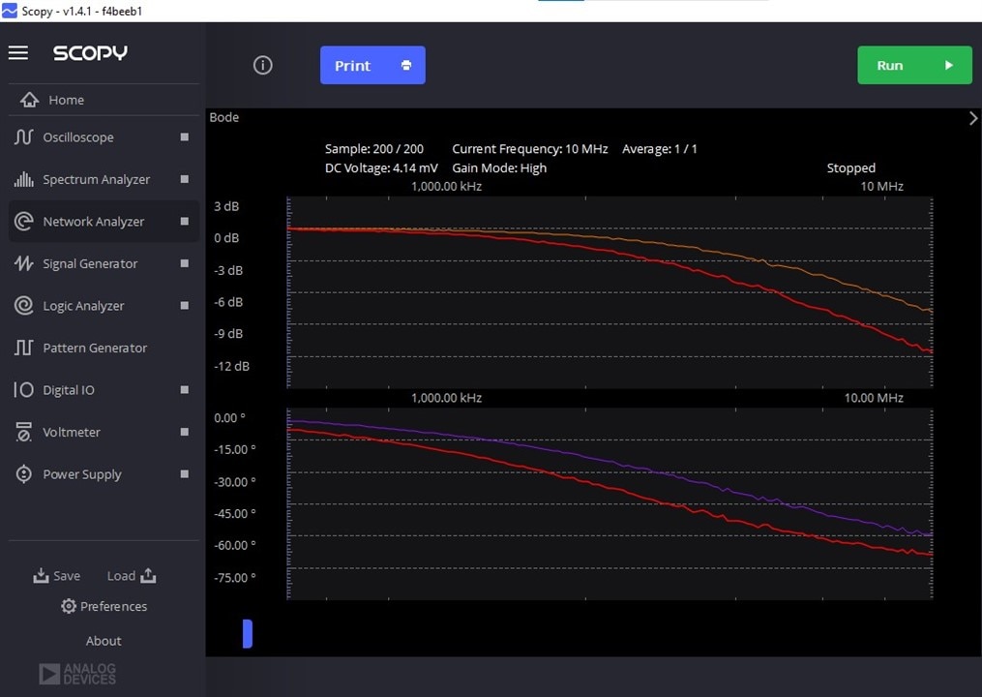Toggle the Power Supply run square
982x697 pixels.
tap(185, 474)
